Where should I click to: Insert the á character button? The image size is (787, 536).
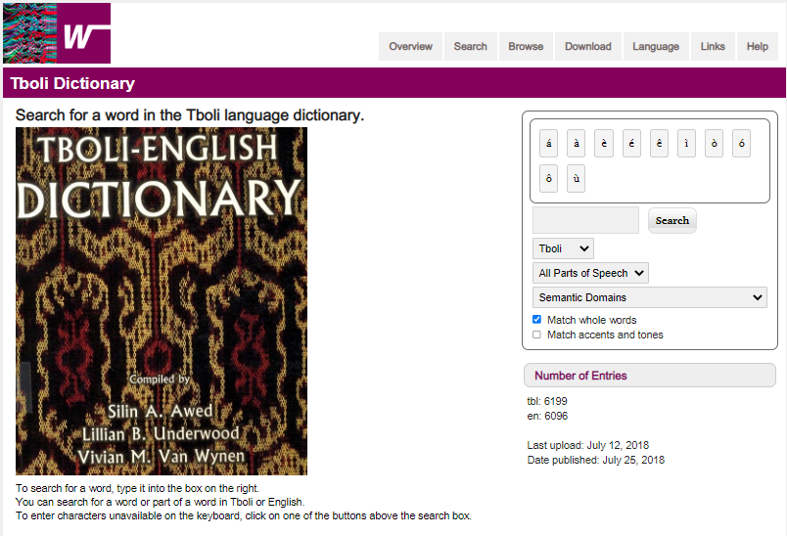point(548,144)
